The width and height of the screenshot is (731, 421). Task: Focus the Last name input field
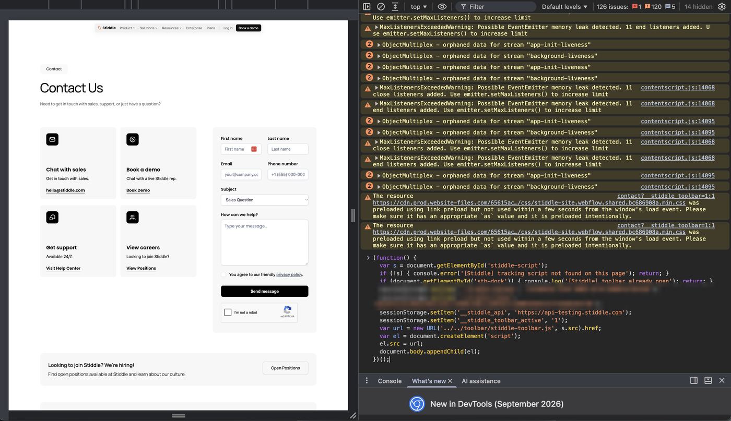pos(288,149)
